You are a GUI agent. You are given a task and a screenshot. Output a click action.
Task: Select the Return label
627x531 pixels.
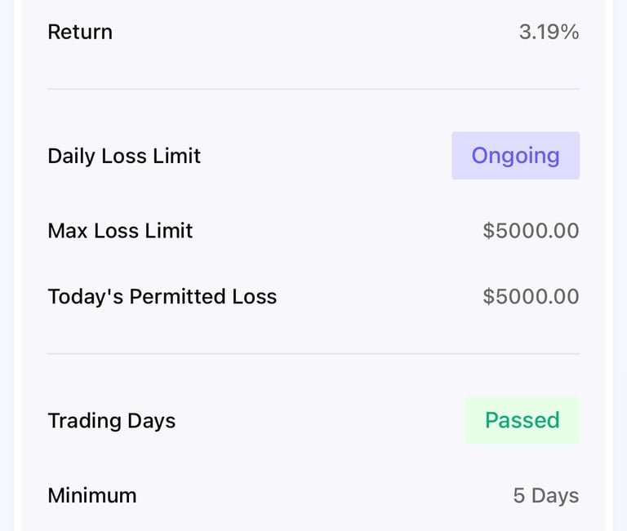point(80,33)
